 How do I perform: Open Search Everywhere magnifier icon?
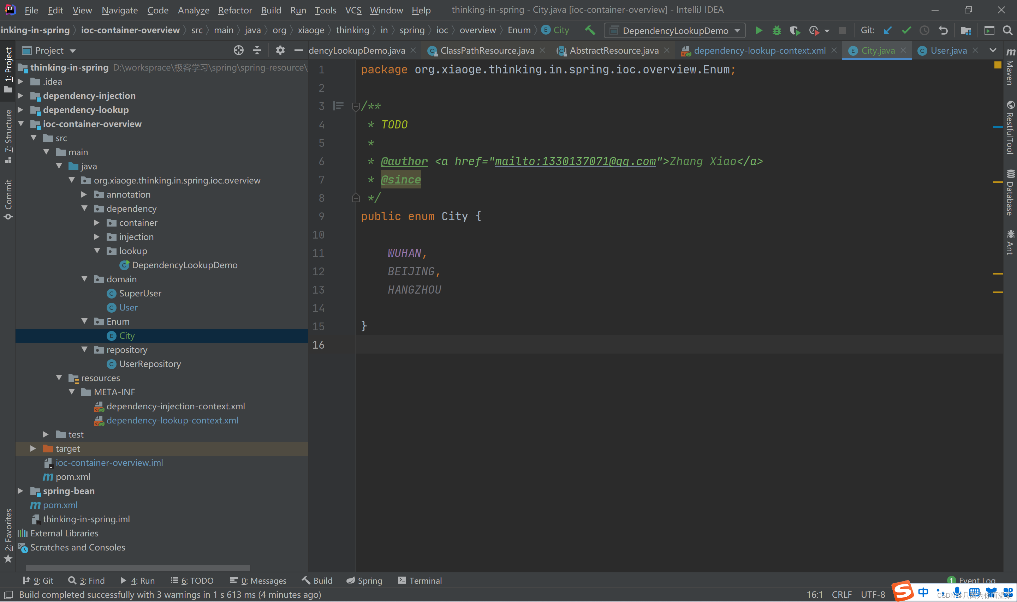[1007, 30]
